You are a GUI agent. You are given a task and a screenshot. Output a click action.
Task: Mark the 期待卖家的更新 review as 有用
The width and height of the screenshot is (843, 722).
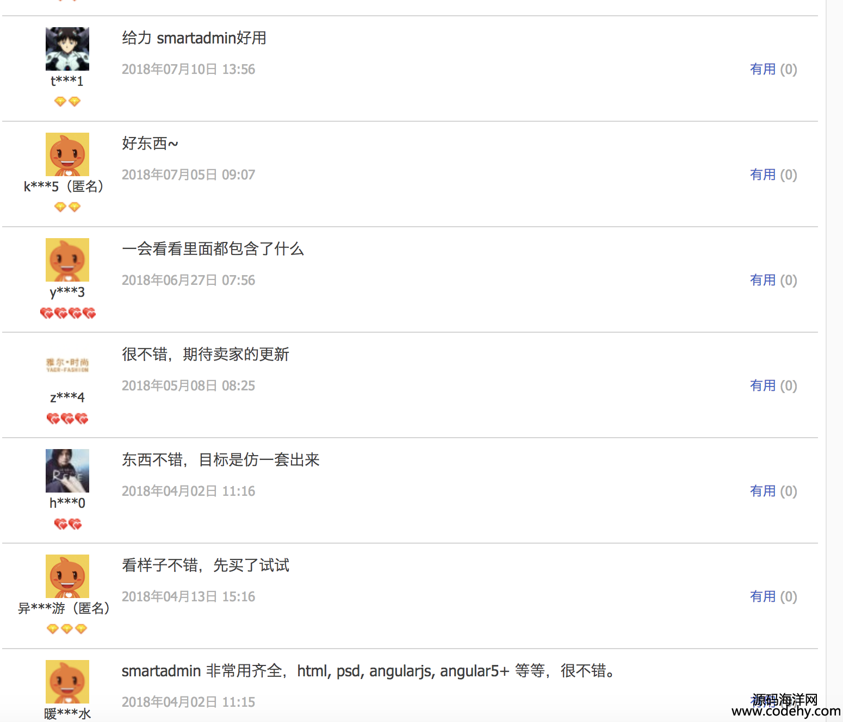point(773,385)
